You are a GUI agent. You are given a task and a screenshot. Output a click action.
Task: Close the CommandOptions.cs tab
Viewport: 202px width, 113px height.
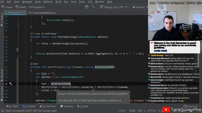[57, 13]
